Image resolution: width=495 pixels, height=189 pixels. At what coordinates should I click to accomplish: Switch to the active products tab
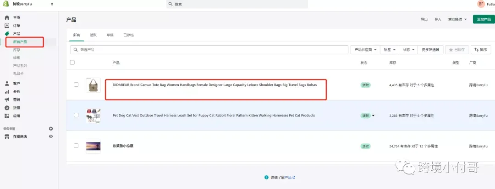pos(93,35)
